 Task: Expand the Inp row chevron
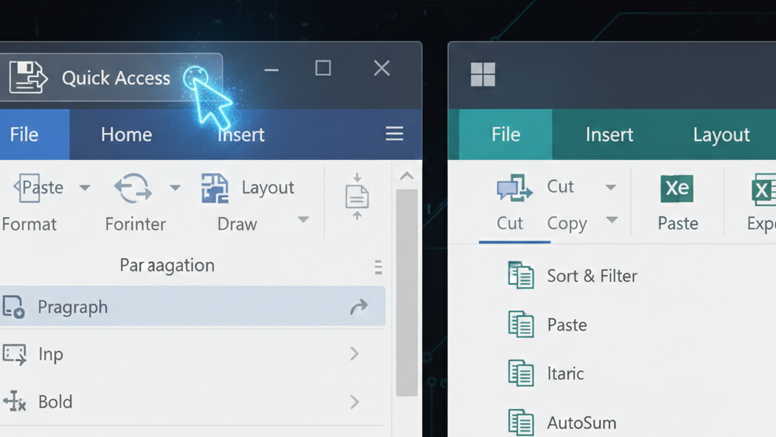(355, 353)
